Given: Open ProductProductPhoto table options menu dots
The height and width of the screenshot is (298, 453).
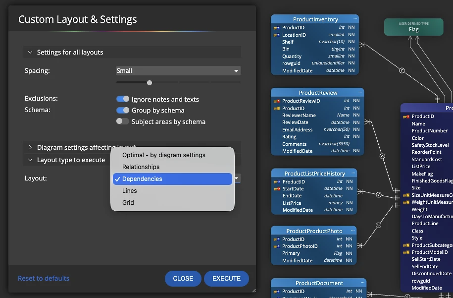Looking at the screenshot, I should [353, 230].
